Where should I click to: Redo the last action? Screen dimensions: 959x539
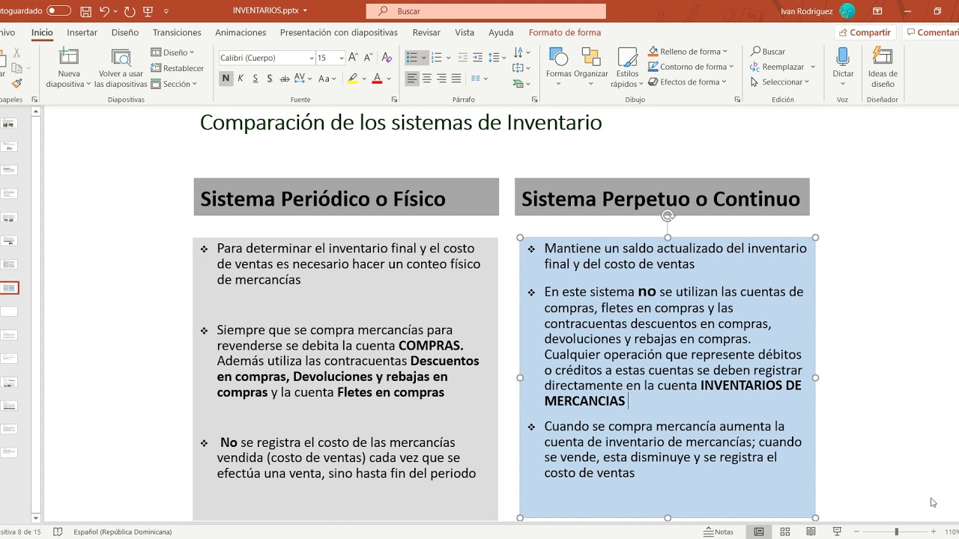click(x=130, y=11)
